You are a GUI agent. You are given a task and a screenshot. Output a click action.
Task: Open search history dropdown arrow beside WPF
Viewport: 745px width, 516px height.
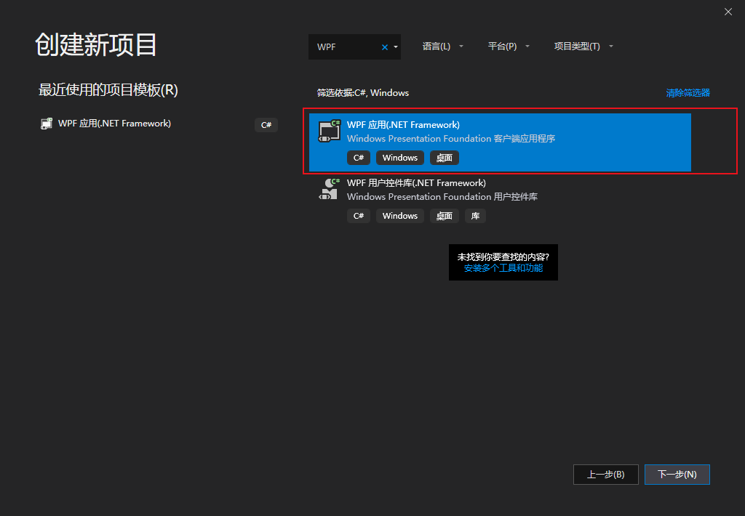tap(396, 47)
